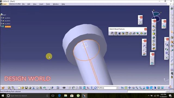Open the Thread/Tap tool
Viewport: 174px width, 98px height.
point(154,45)
